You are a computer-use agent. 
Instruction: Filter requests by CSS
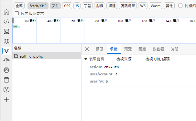click(x=67, y=6)
